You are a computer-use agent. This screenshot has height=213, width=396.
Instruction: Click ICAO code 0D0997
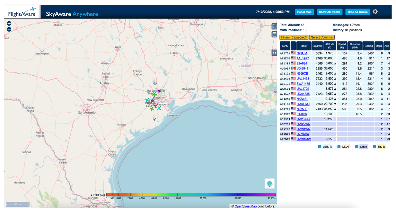tap(285, 69)
